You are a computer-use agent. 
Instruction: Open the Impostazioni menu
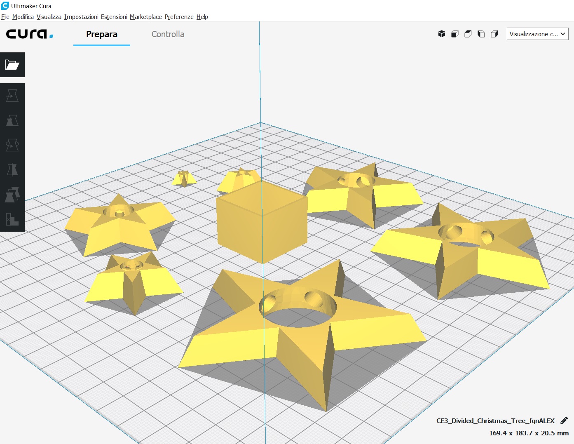tap(81, 17)
